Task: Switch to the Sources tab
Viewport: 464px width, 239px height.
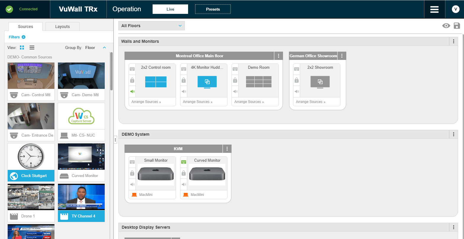Action: click(x=25, y=27)
